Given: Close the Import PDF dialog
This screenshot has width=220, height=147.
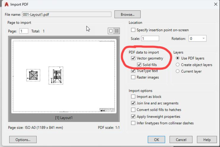Looking at the screenshot, I should point(216,4).
